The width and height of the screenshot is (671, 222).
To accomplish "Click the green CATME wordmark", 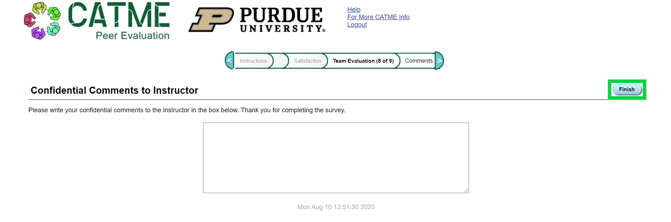I will tap(118, 15).
